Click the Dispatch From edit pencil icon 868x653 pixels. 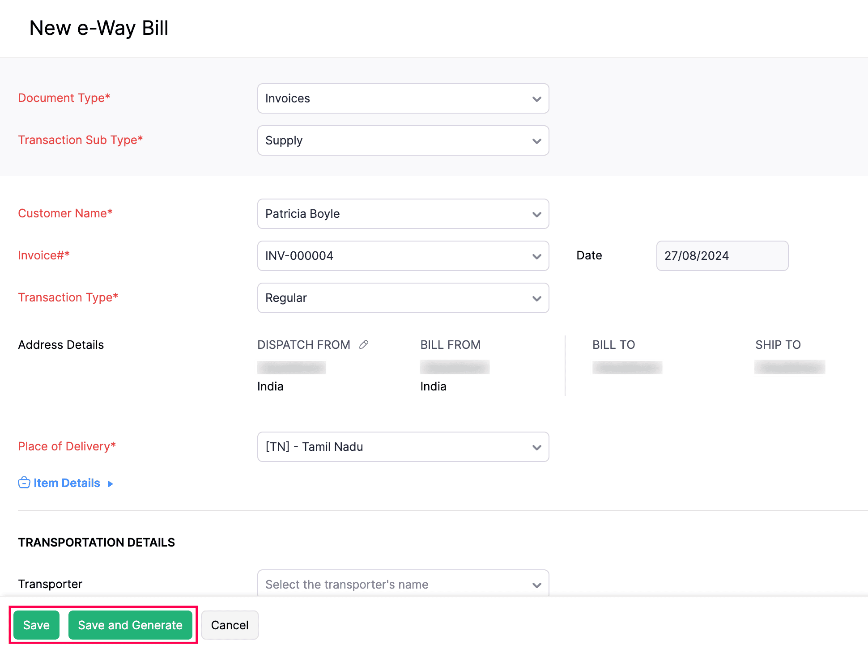[364, 344]
